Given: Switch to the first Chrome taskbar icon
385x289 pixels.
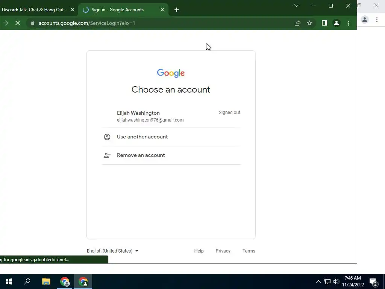Looking at the screenshot, I should click(65, 281).
